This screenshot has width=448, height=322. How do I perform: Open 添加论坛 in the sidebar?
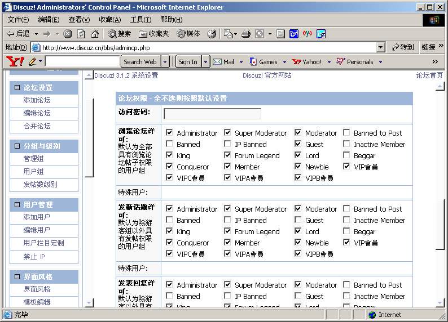(x=37, y=100)
